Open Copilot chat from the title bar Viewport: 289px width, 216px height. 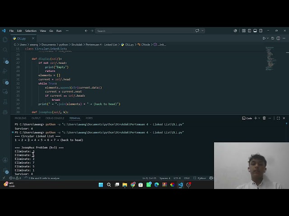pyautogui.click(x=197, y=31)
